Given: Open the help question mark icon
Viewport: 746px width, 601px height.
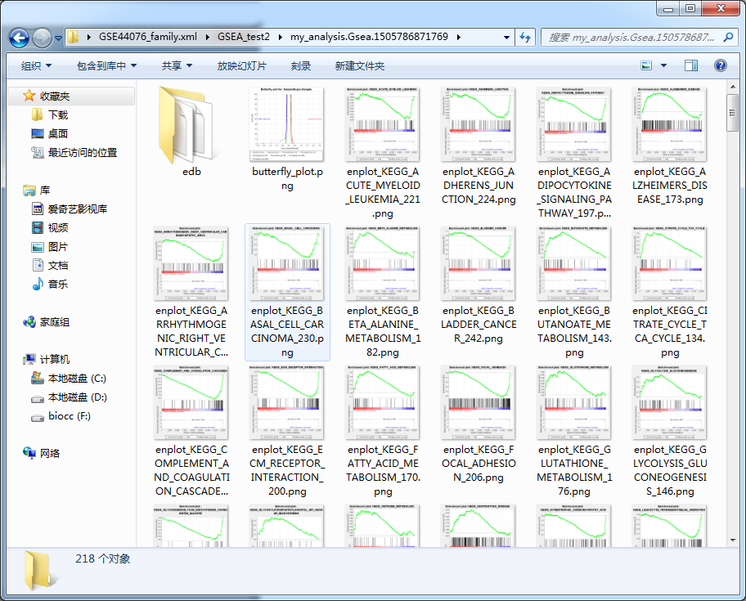Looking at the screenshot, I should click(x=720, y=65).
